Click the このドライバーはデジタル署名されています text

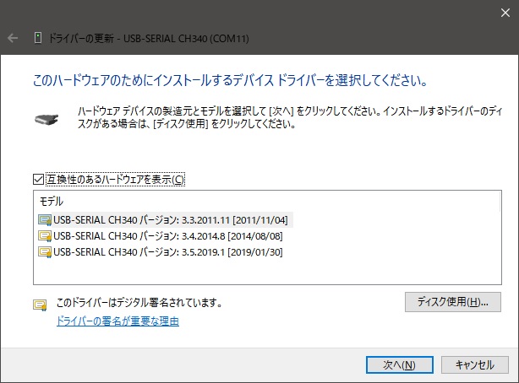pyautogui.click(x=139, y=302)
